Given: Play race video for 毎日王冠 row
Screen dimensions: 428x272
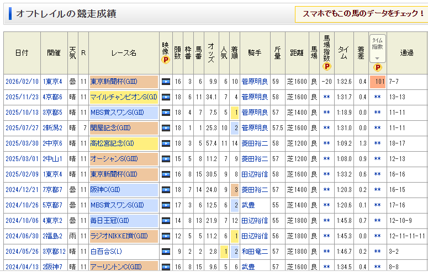Looking at the screenshot, I should 166,221.
